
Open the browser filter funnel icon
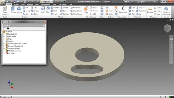4,28
